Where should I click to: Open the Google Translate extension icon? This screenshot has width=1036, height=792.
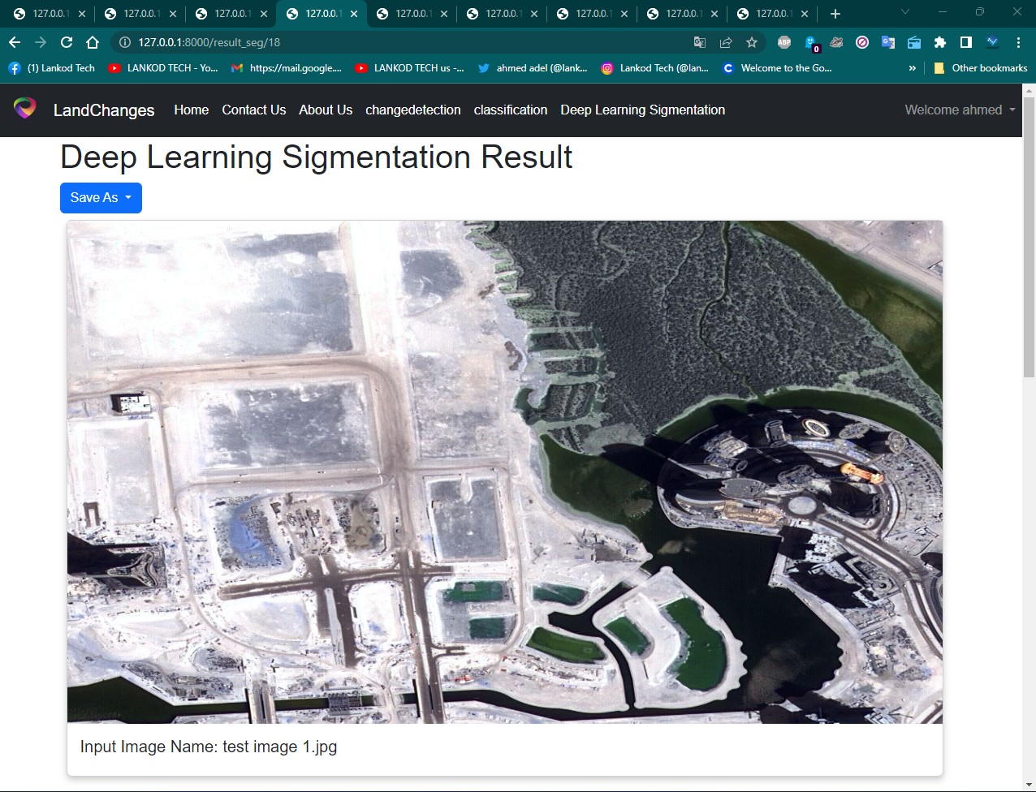point(888,42)
